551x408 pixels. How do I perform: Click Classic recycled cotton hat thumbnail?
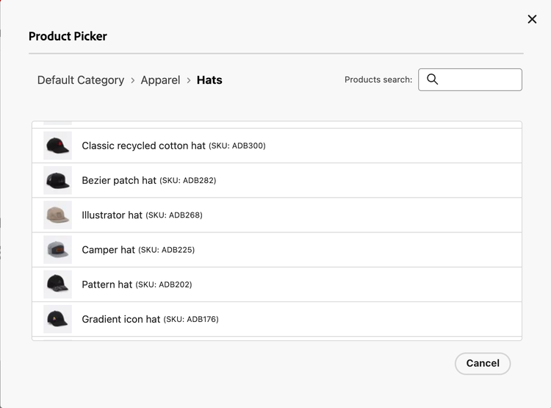point(57,146)
